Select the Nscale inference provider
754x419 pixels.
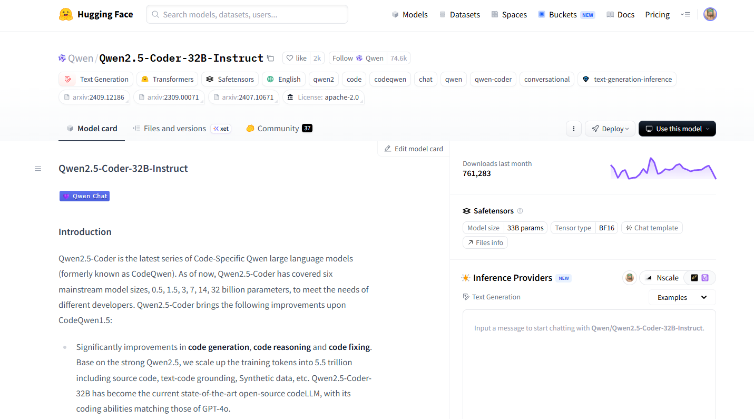[x=661, y=278]
